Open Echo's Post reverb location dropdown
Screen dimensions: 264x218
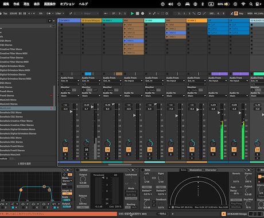236,187
